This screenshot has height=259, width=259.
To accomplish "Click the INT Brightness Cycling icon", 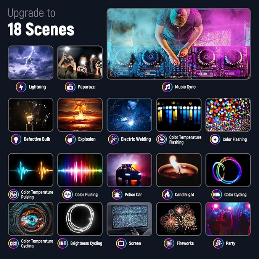I will click(x=63, y=243).
